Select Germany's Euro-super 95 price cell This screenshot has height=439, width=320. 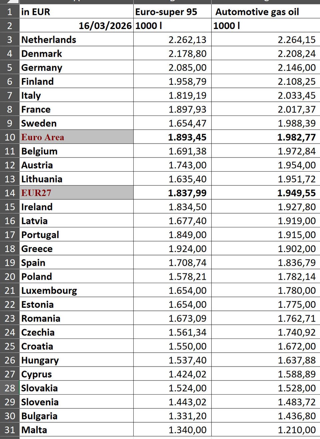pos(187,68)
